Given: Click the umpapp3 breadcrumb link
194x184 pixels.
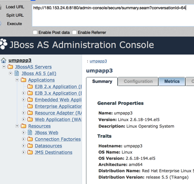Looking at the screenshot, I should (x=98, y=61).
